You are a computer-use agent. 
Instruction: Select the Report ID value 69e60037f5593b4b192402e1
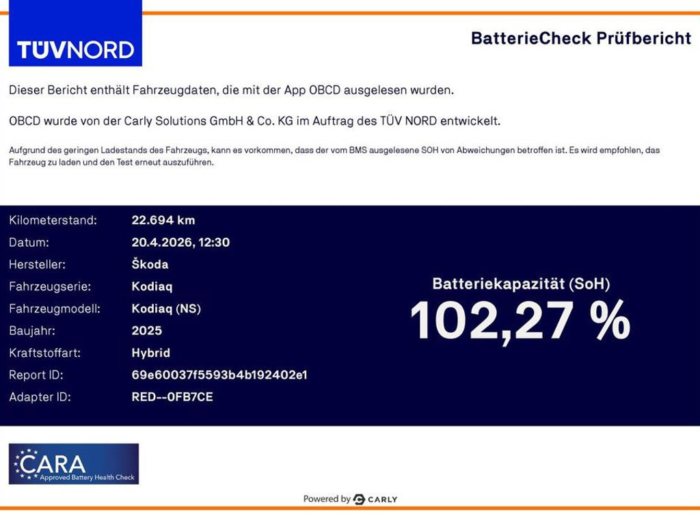pyautogui.click(x=219, y=375)
